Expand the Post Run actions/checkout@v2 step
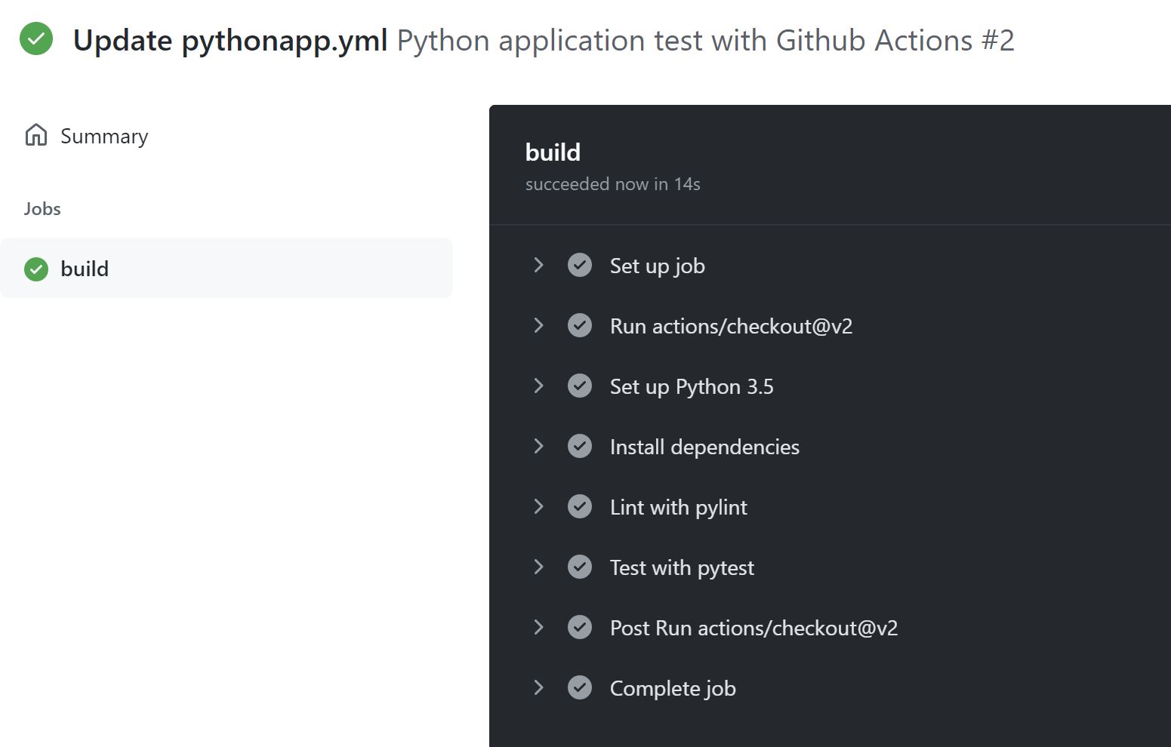 538,627
